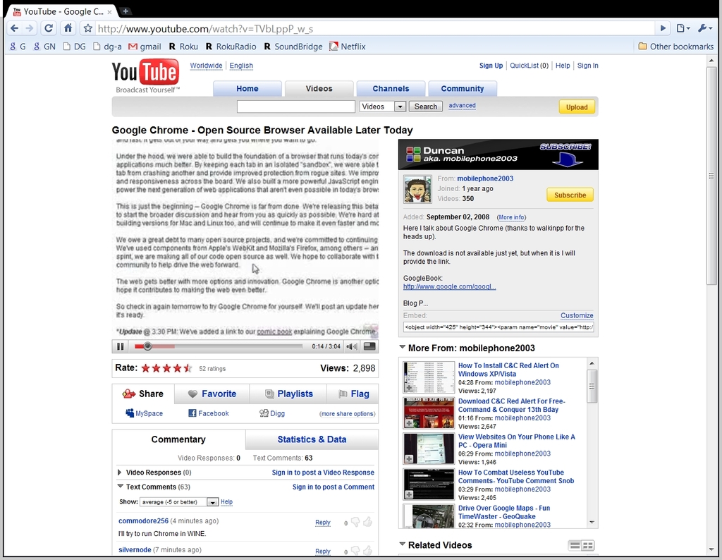Screen dimensions: 722x560
Task: Click the yellow Upload button
Action: (577, 106)
